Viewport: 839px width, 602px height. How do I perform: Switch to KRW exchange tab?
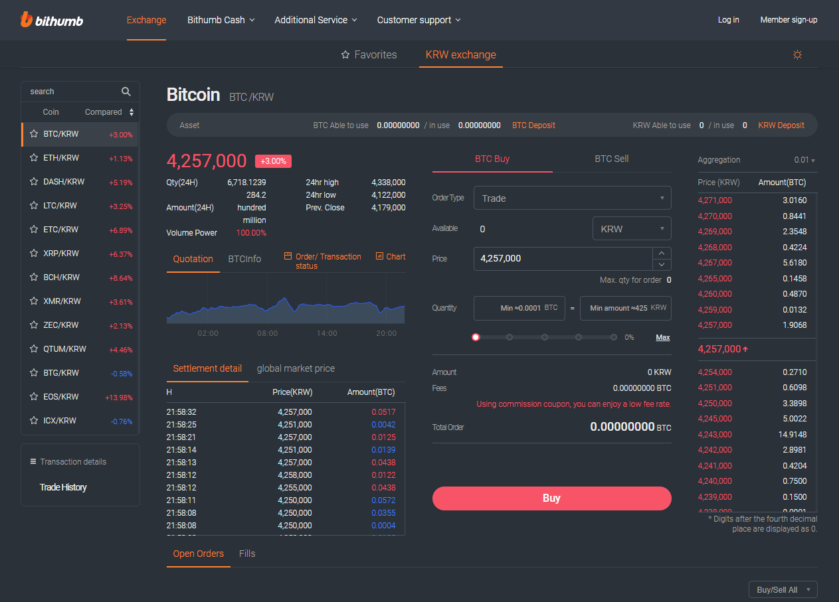tap(461, 55)
